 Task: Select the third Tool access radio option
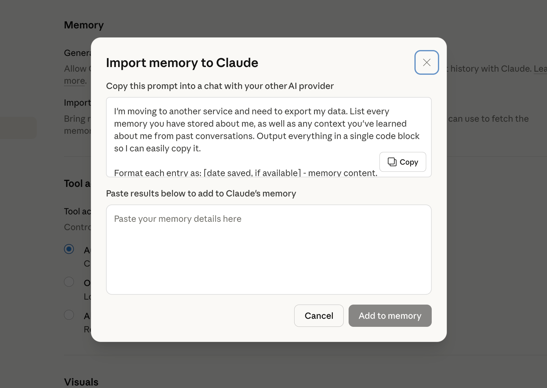(69, 315)
